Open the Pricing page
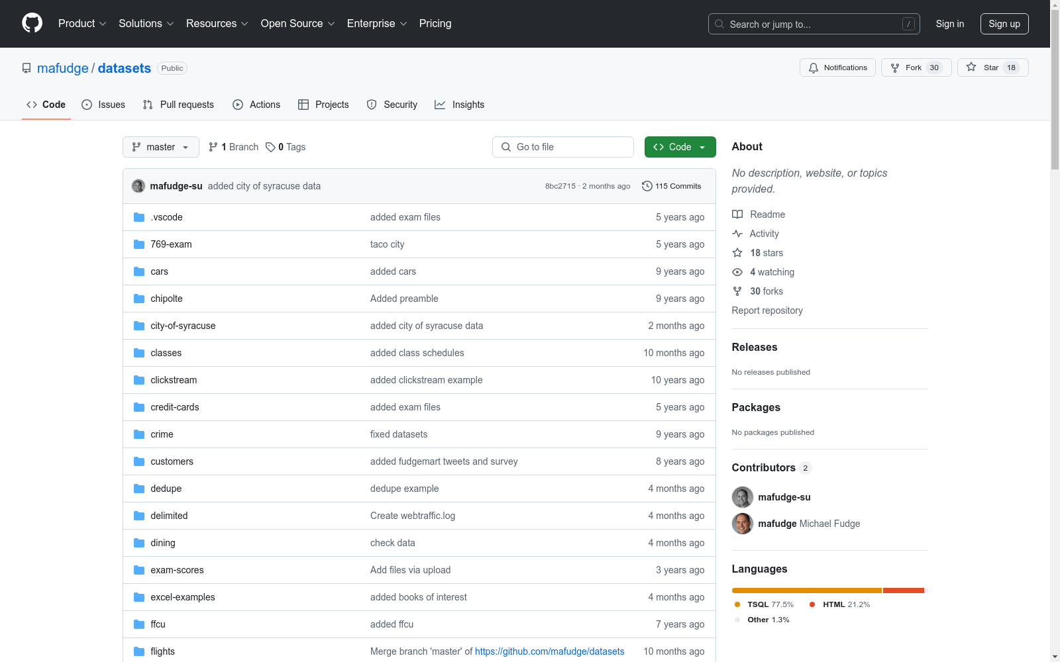 click(x=435, y=23)
